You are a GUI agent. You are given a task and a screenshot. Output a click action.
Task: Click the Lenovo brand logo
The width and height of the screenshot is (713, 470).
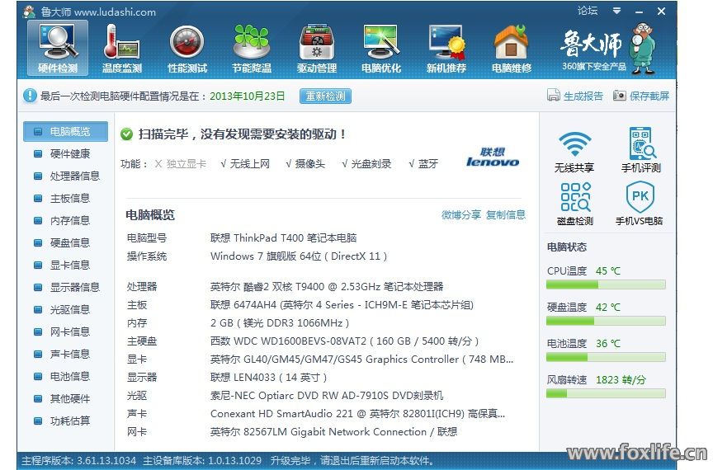click(493, 157)
